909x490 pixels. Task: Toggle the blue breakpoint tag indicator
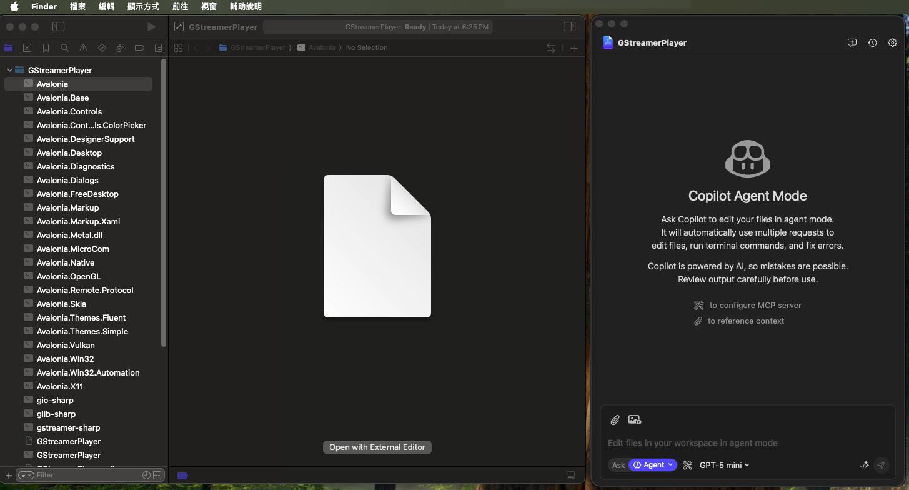point(182,476)
